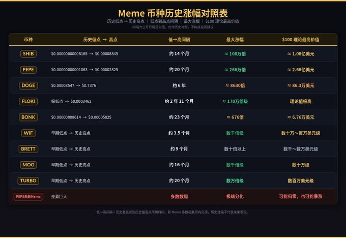This screenshot has width=346, height=238.
Task: Click red 多数数周 interval text
Action: [179, 197]
